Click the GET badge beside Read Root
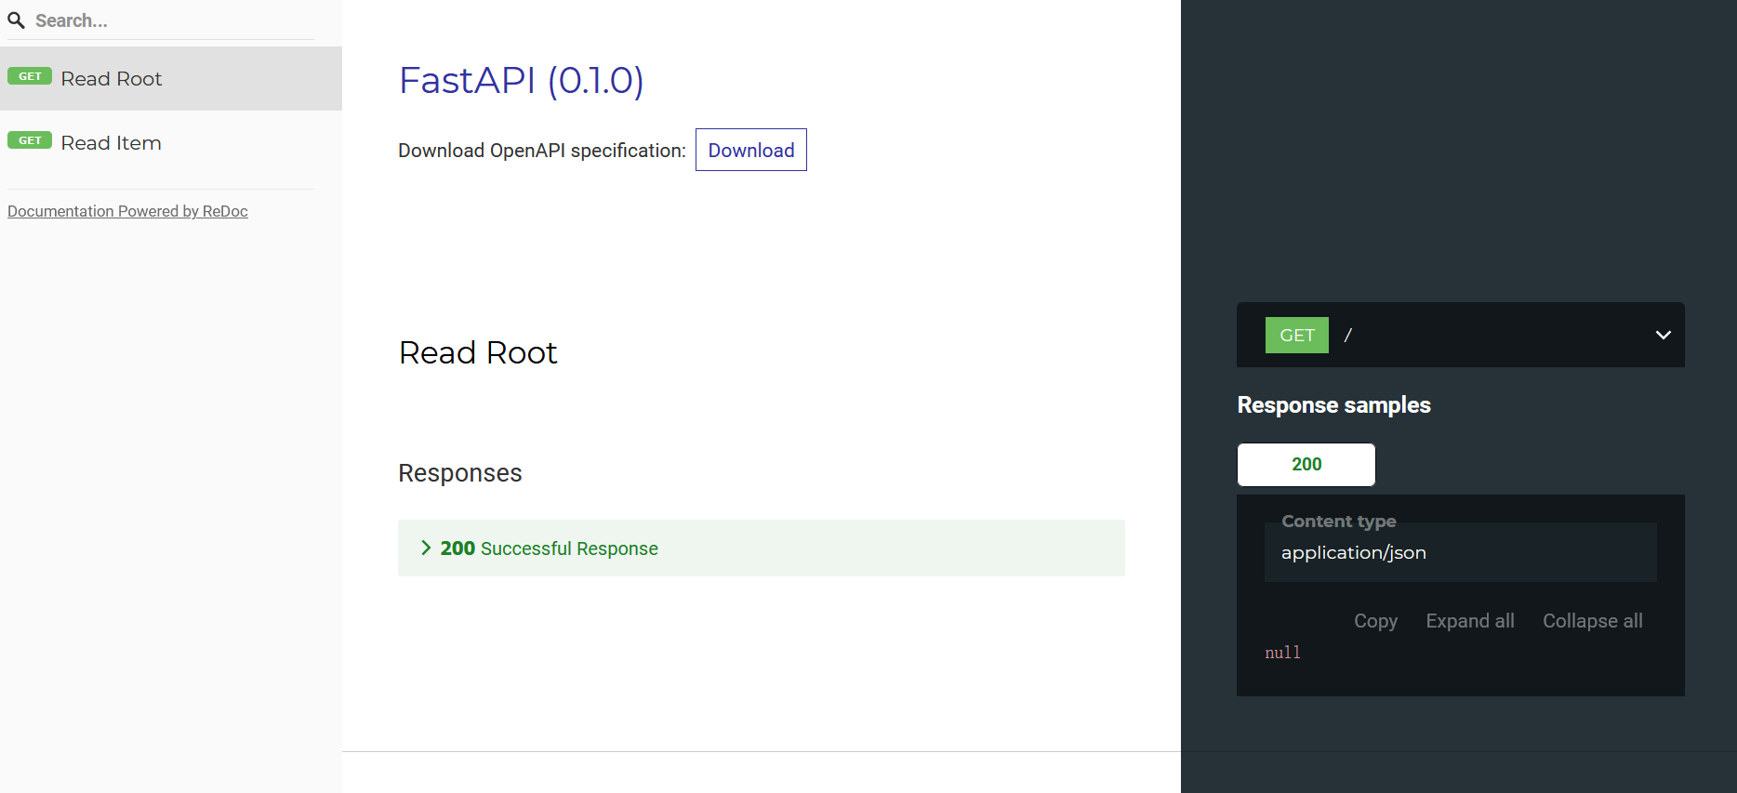The width and height of the screenshot is (1737, 793). point(30,76)
